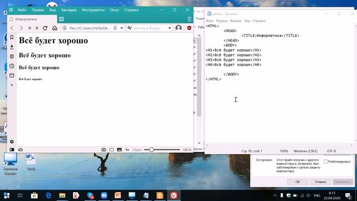Image resolution: width=357 pixels, height=201 pixels.
Task: Go forward in browser history
Action: tap(21, 28)
